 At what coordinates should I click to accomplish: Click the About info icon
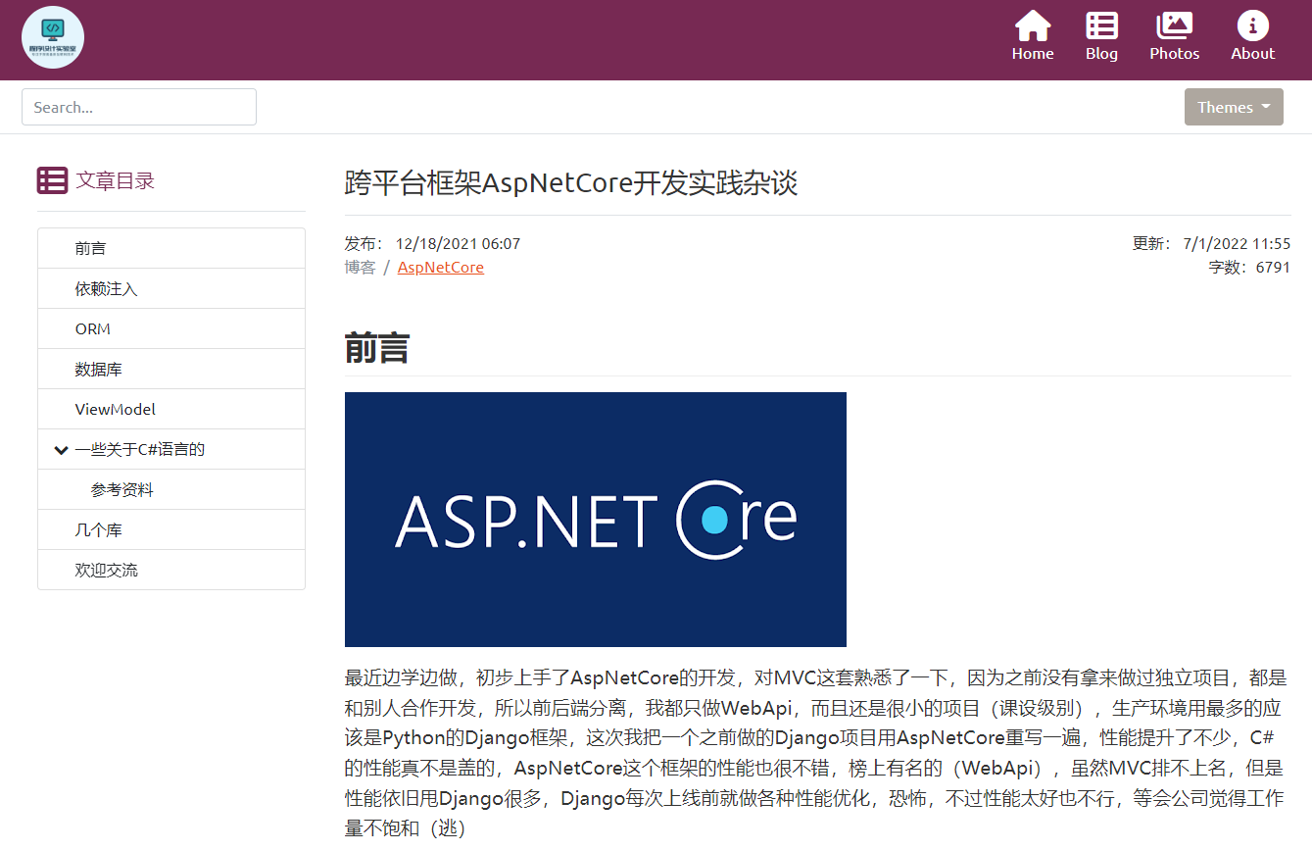click(1252, 26)
